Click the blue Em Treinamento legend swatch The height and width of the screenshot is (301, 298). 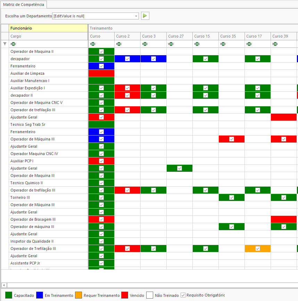[x=40, y=295]
